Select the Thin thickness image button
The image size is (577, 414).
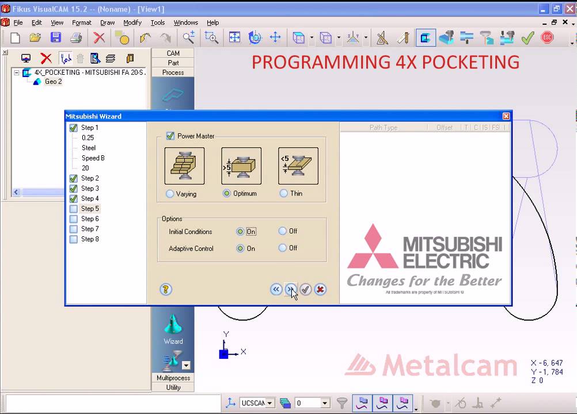tap(298, 166)
